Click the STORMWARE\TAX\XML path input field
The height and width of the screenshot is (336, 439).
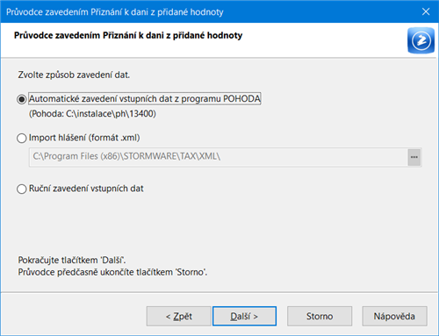[219, 157]
